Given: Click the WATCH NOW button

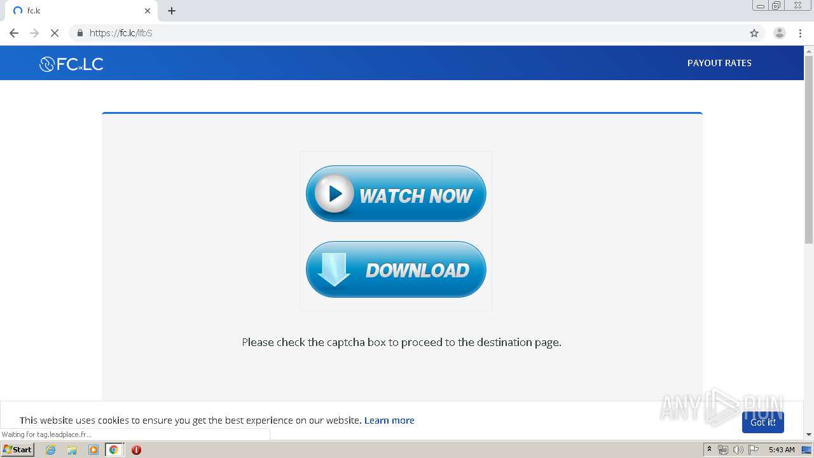Looking at the screenshot, I should [396, 194].
